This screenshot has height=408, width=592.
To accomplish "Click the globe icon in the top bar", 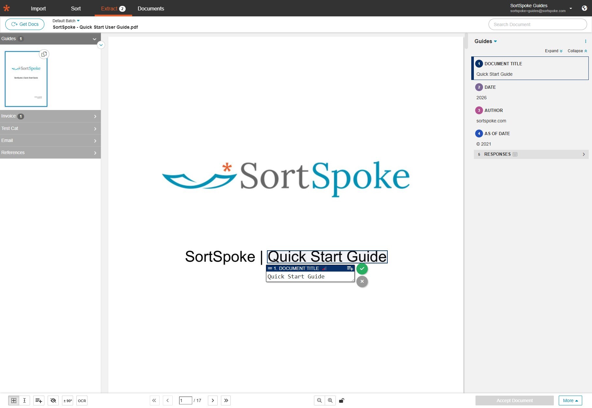I will point(584,8).
